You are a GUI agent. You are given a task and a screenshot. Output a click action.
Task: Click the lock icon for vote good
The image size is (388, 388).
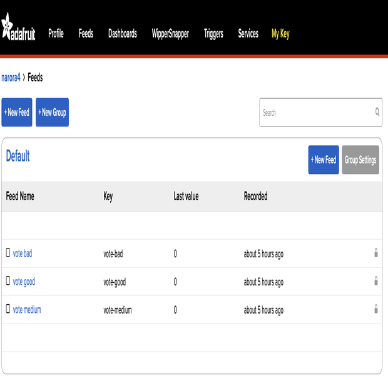pyautogui.click(x=375, y=281)
